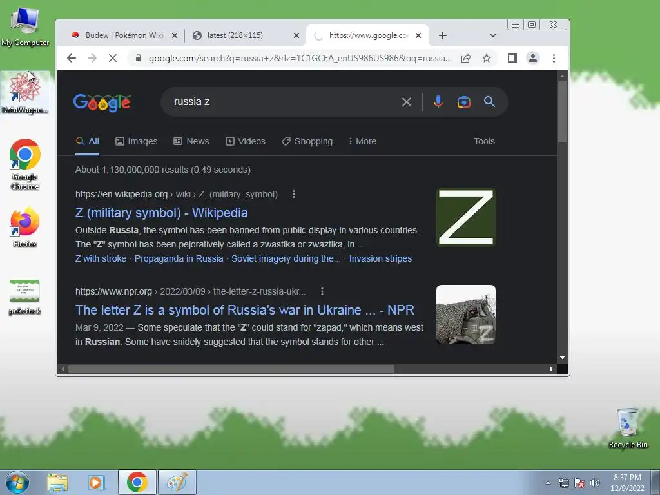Select the Firefox desktop shortcut
660x495 pixels.
25,228
